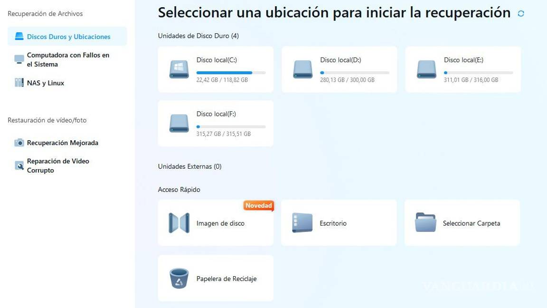Click the Disco local(E:) drive icon

point(426,69)
